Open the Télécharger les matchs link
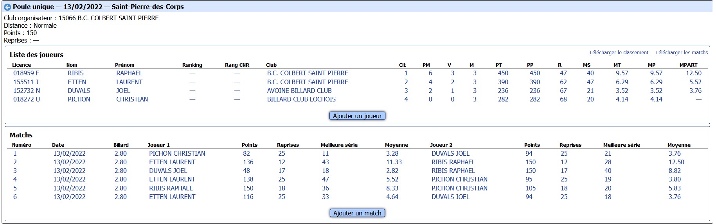Image resolution: width=716 pixels, height=224 pixels. 682,52
